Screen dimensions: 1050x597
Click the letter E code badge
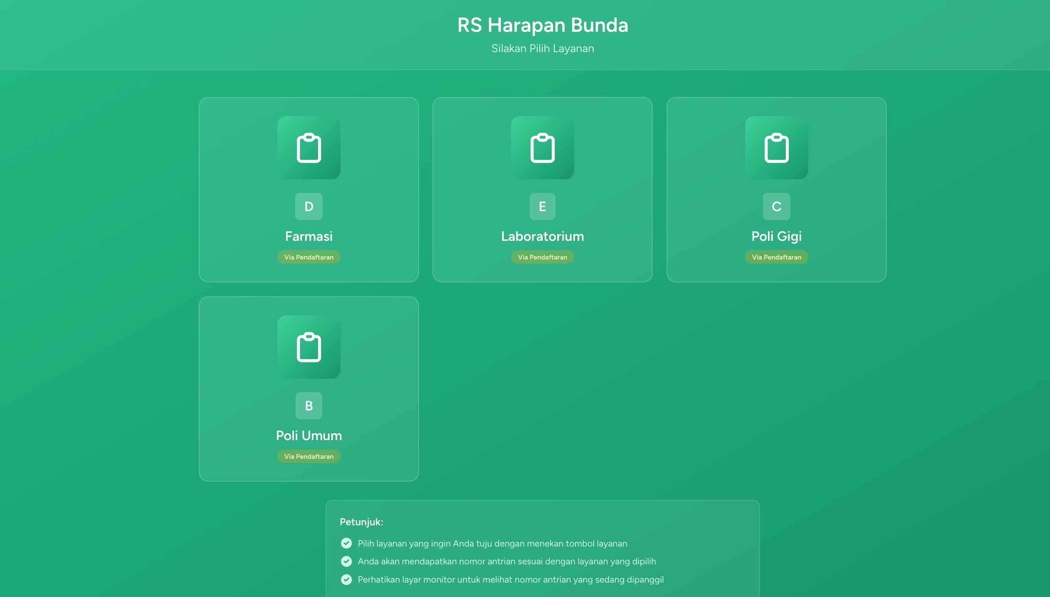(x=542, y=206)
